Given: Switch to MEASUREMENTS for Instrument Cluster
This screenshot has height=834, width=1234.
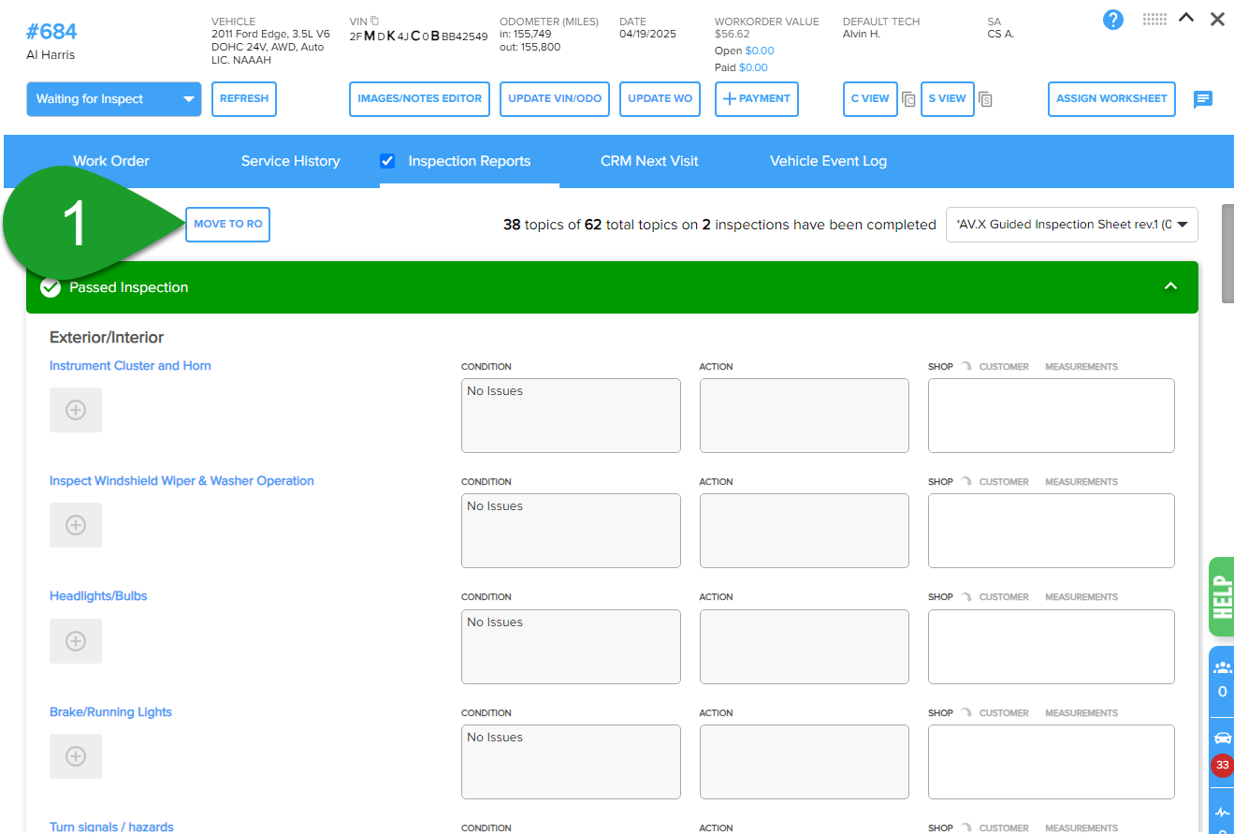Looking at the screenshot, I should coord(1082,367).
